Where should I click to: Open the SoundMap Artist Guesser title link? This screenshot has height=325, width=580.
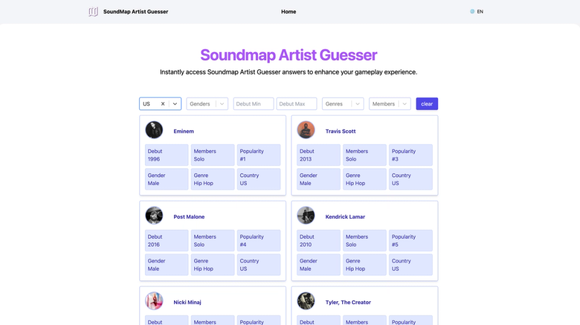(x=135, y=12)
